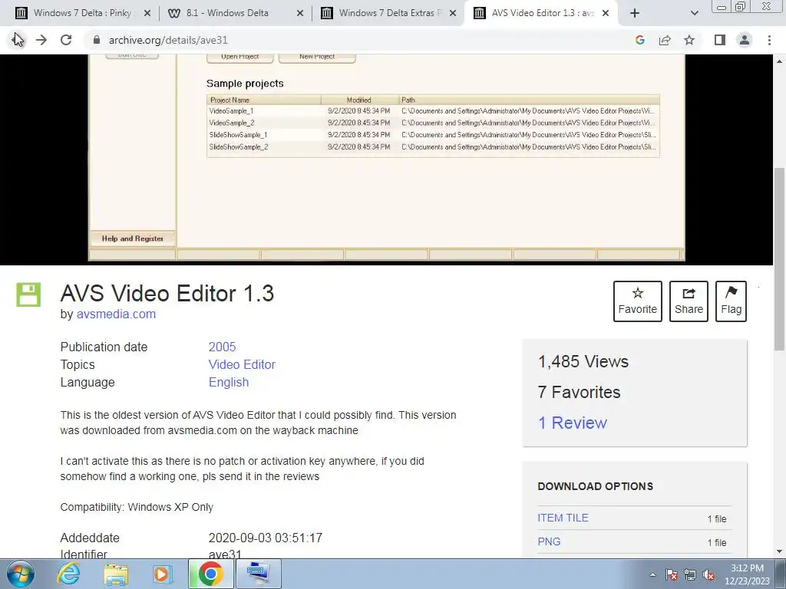Reload the archive.org page
The image size is (786, 589).
point(66,40)
